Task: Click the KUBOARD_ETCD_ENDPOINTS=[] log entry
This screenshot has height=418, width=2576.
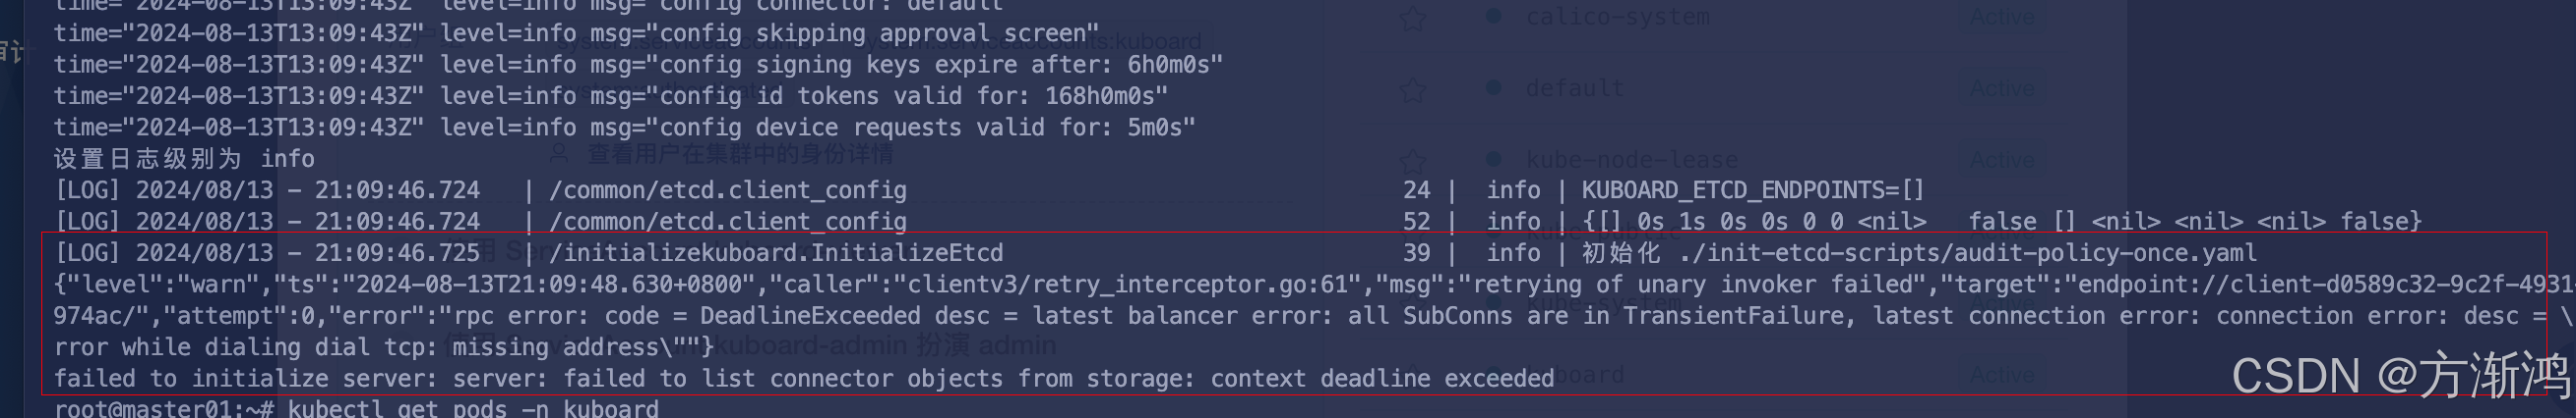Action: [1752, 190]
